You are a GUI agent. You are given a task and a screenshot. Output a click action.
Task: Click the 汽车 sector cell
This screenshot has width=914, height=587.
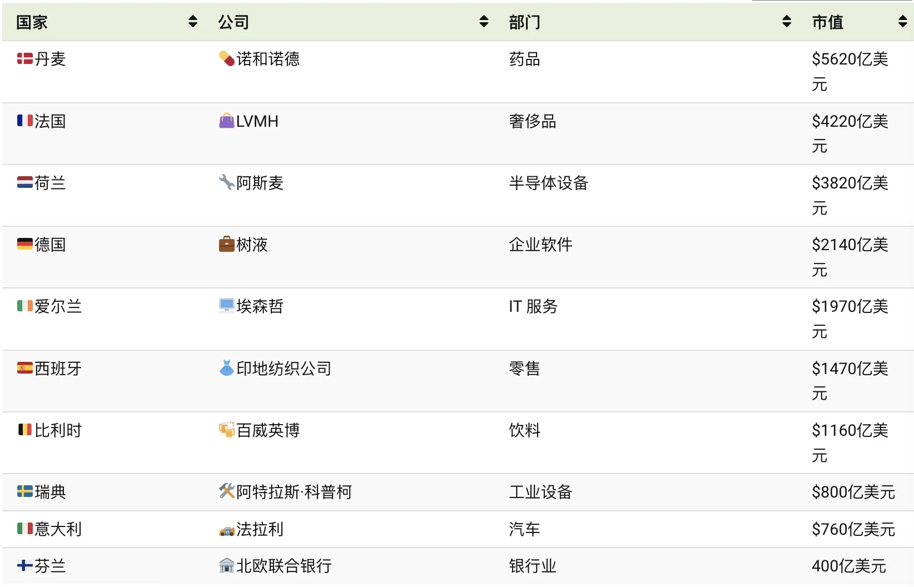pos(524,529)
